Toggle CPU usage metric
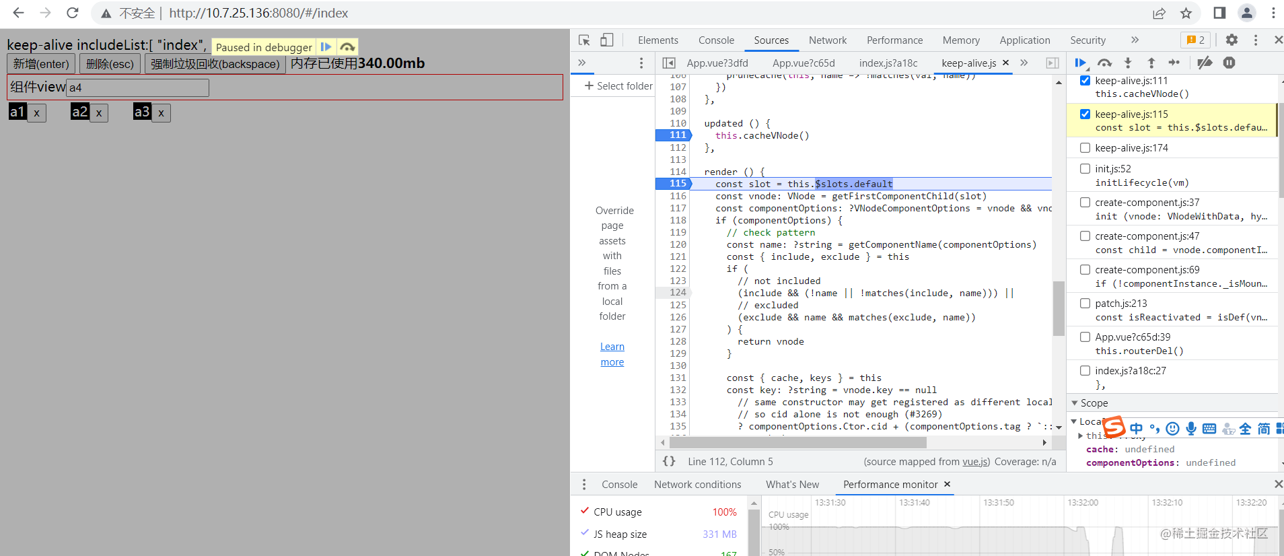The width and height of the screenshot is (1284, 556). (585, 511)
